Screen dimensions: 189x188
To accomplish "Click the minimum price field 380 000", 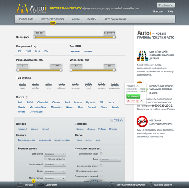I will (39, 33).
